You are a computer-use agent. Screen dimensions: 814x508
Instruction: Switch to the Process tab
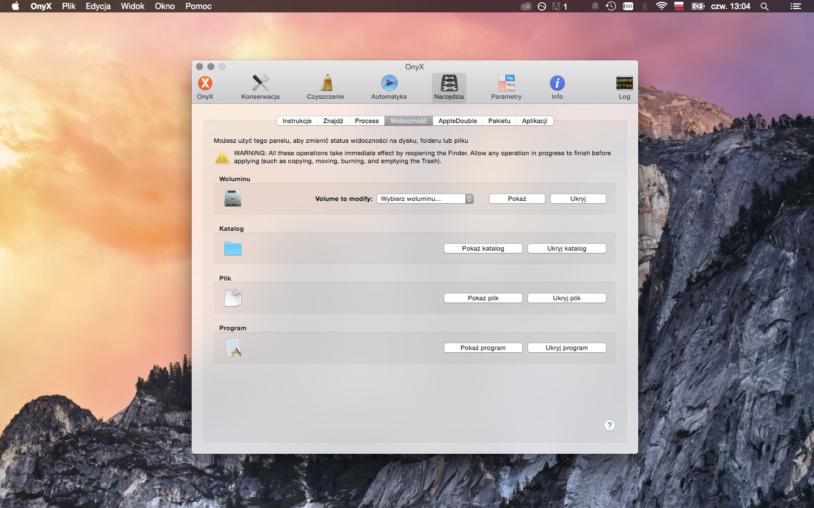[x=367, y=121]
